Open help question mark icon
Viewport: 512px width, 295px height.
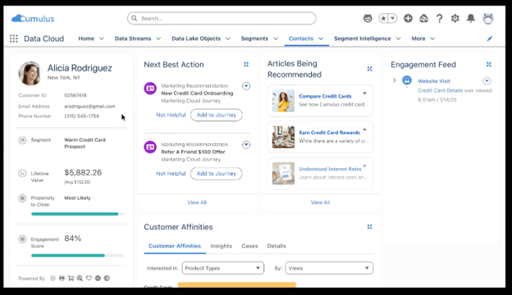440,18
